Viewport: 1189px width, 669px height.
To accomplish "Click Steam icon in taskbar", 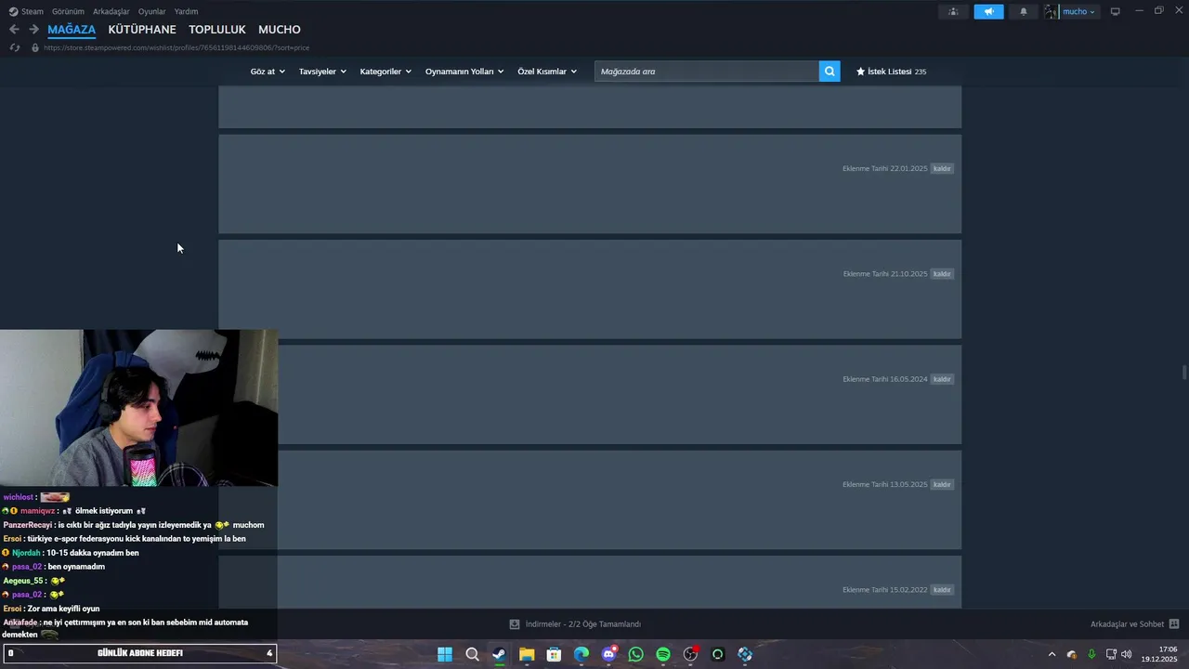I will click(499, 654).
